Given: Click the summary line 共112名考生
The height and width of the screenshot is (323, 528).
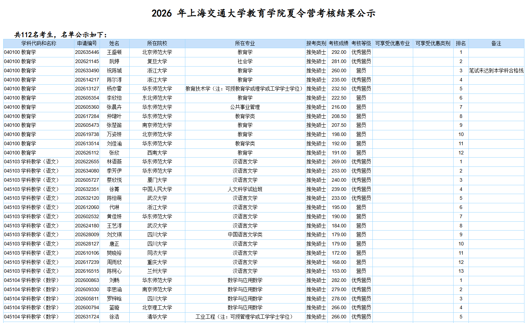Looking at the screenshot, I should (x=61, y=35).
